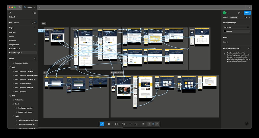Switch to the Design tab
The width and height of the screenshot is (259, 138).
(225, 17)
